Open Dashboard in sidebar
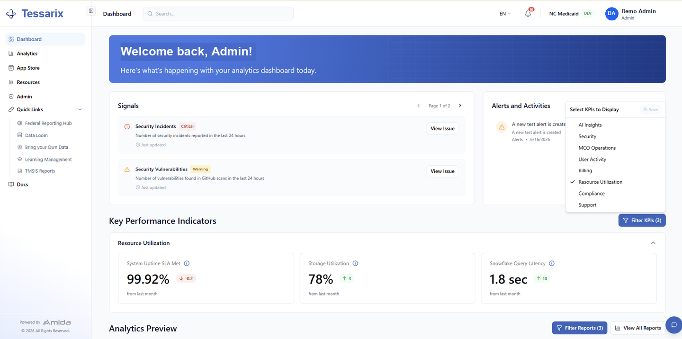682x339 pixels. pos(45,39)
